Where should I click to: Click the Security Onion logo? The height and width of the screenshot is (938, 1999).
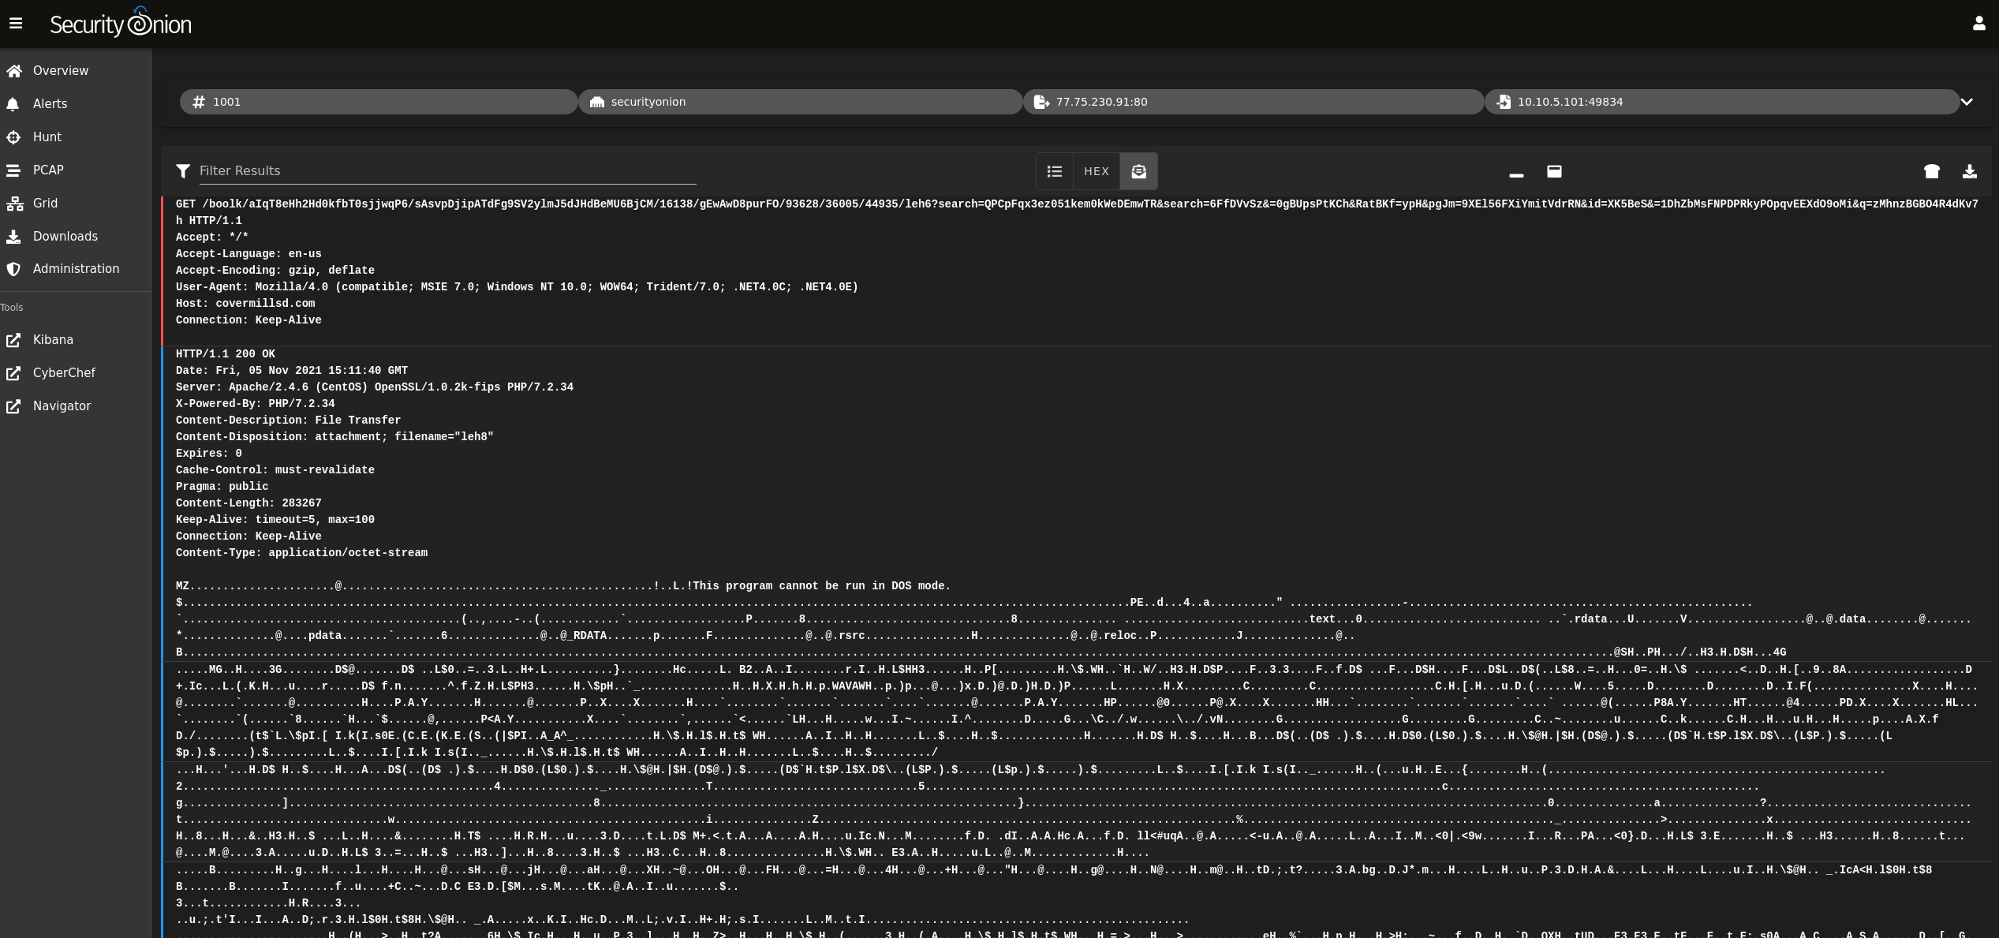(121, 23)
